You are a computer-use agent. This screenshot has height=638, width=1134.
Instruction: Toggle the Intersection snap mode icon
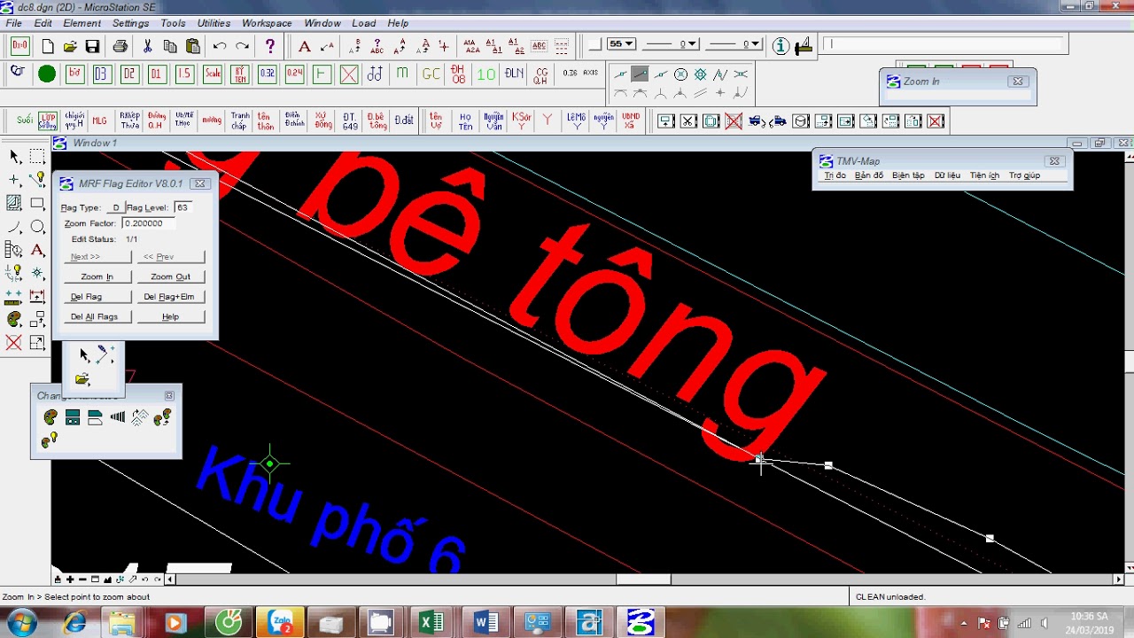(742, 74)
